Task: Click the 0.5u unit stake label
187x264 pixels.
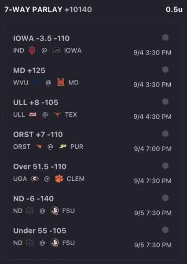Action: [x=174, y=9]
